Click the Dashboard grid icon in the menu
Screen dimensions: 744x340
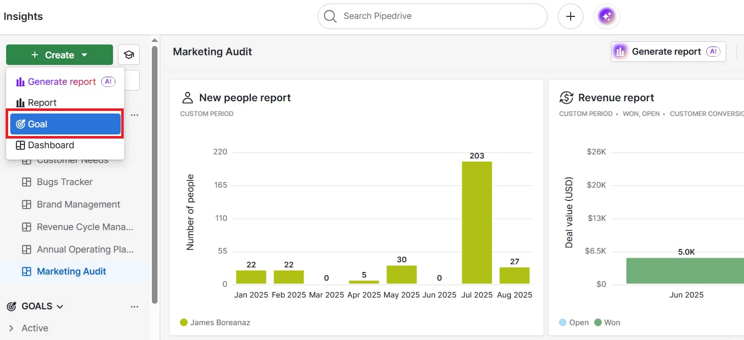20,145
